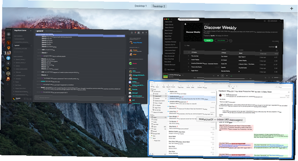Select the Inbox folder in Mail sidebar

pyautogui.click(x=159, y=117)
